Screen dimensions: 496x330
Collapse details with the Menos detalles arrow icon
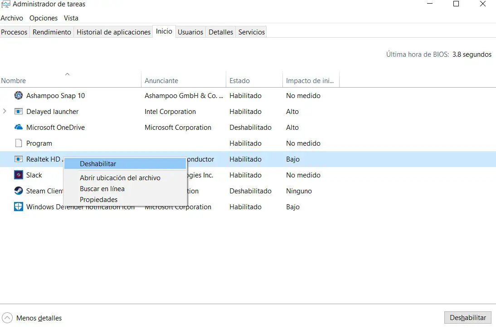(7, 318)
